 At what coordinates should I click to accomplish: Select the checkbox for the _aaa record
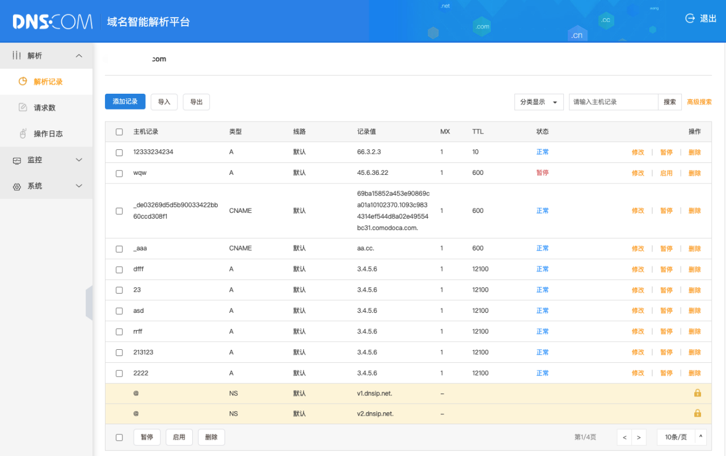click(x=119, y=249)
